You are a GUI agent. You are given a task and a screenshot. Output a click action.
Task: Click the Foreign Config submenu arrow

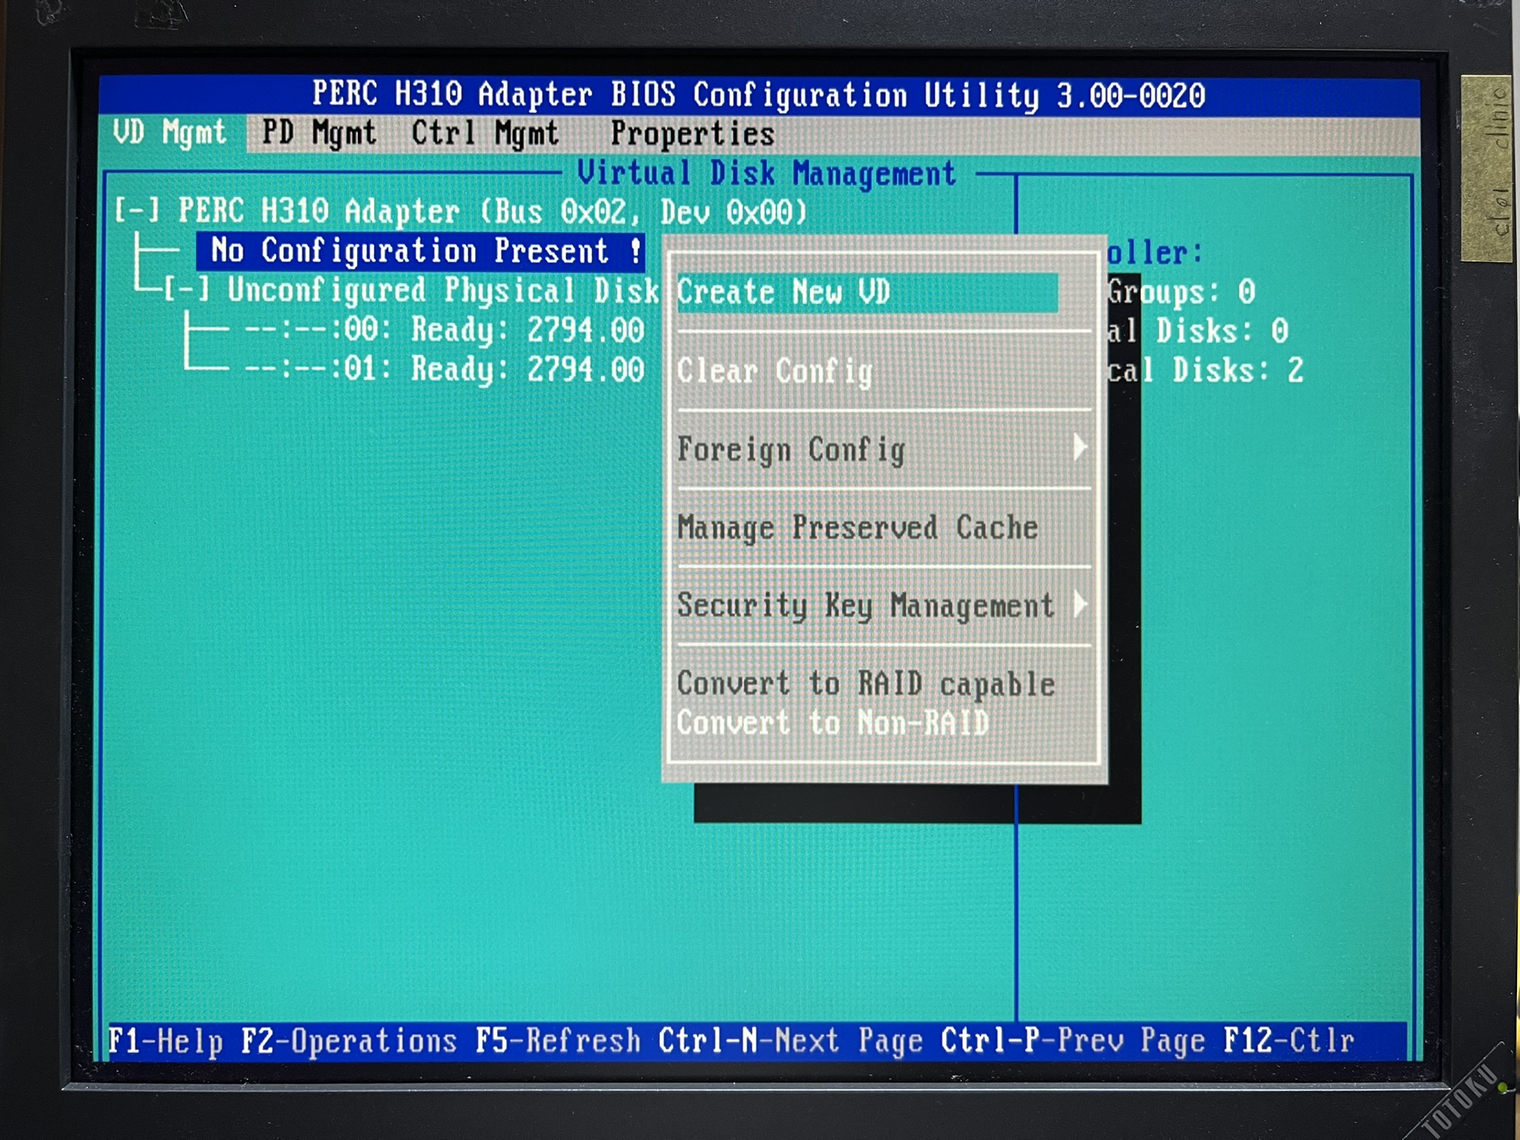pos(1080,448)
